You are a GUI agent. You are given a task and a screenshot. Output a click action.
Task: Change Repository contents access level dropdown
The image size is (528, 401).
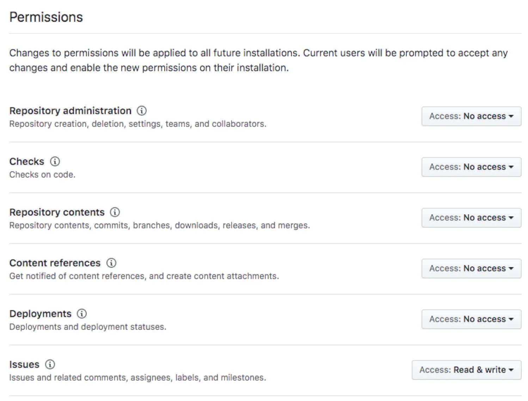[x=471, y=218]
